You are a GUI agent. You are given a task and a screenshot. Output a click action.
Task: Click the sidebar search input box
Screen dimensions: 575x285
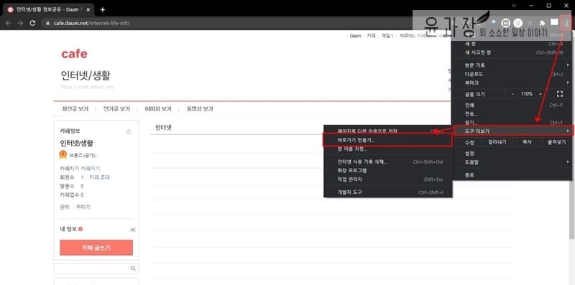[x=92, y=268]
